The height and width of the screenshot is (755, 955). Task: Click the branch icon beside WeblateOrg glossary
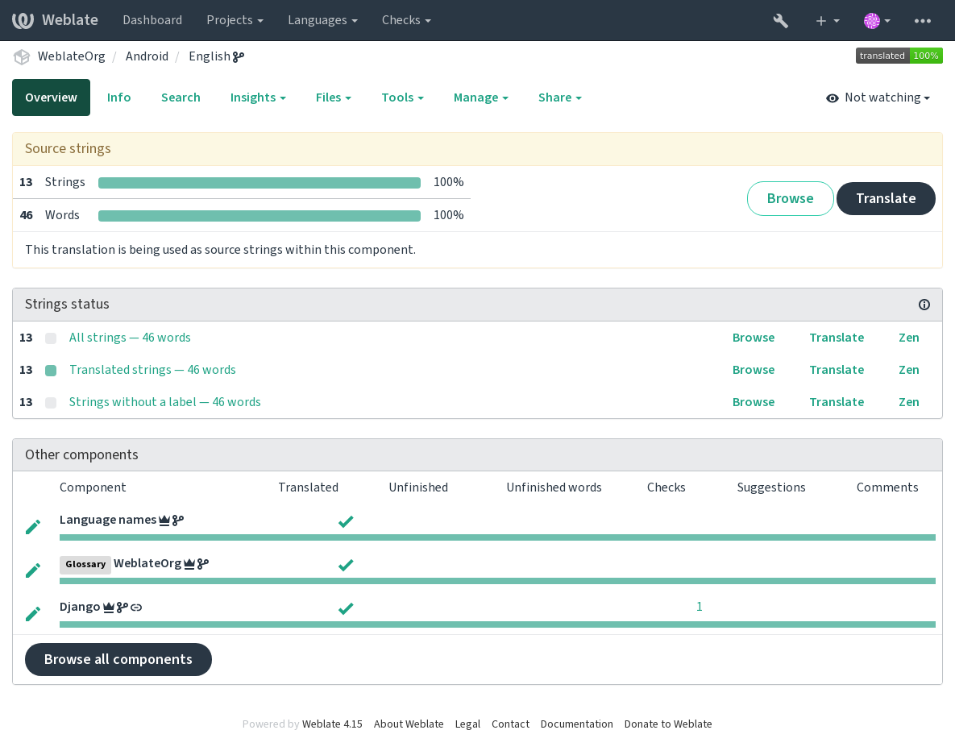coord(203,564)
